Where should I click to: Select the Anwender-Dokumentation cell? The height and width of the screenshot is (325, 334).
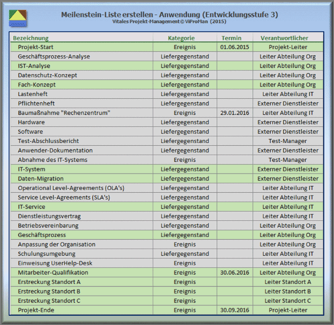82,150
